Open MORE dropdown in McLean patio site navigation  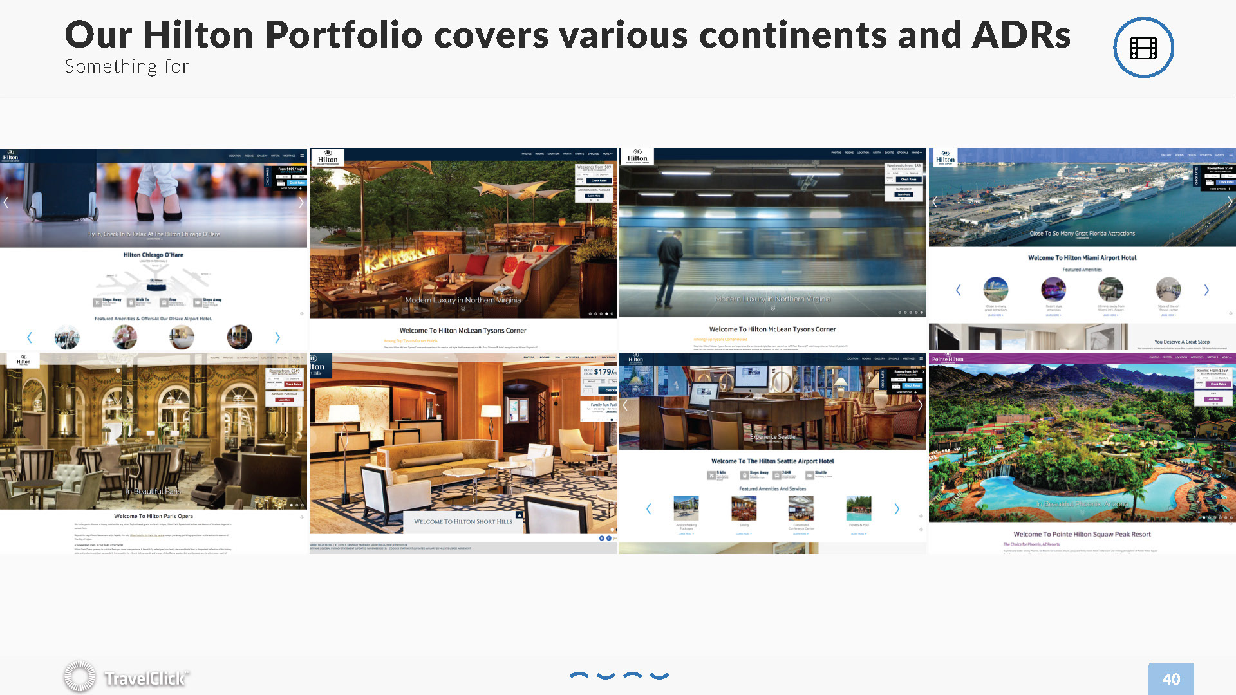[x=607, y=154]
